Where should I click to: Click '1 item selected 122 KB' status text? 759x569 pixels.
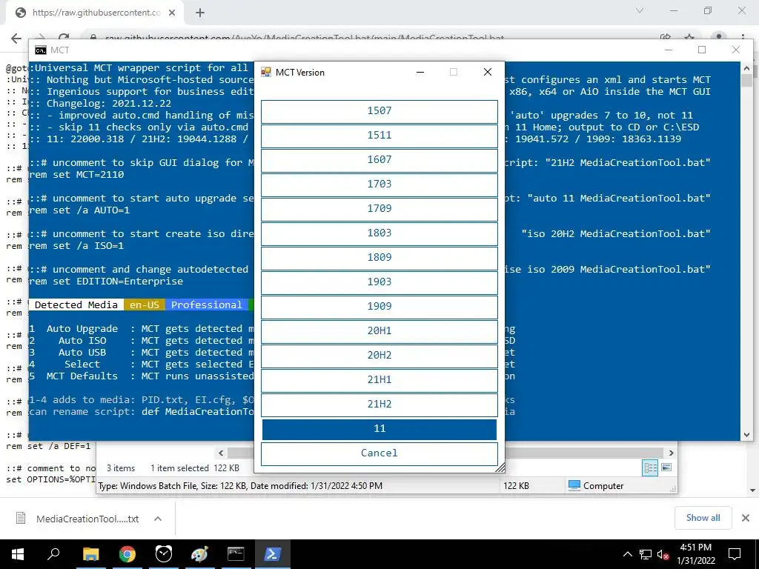(x=195, y=468)
